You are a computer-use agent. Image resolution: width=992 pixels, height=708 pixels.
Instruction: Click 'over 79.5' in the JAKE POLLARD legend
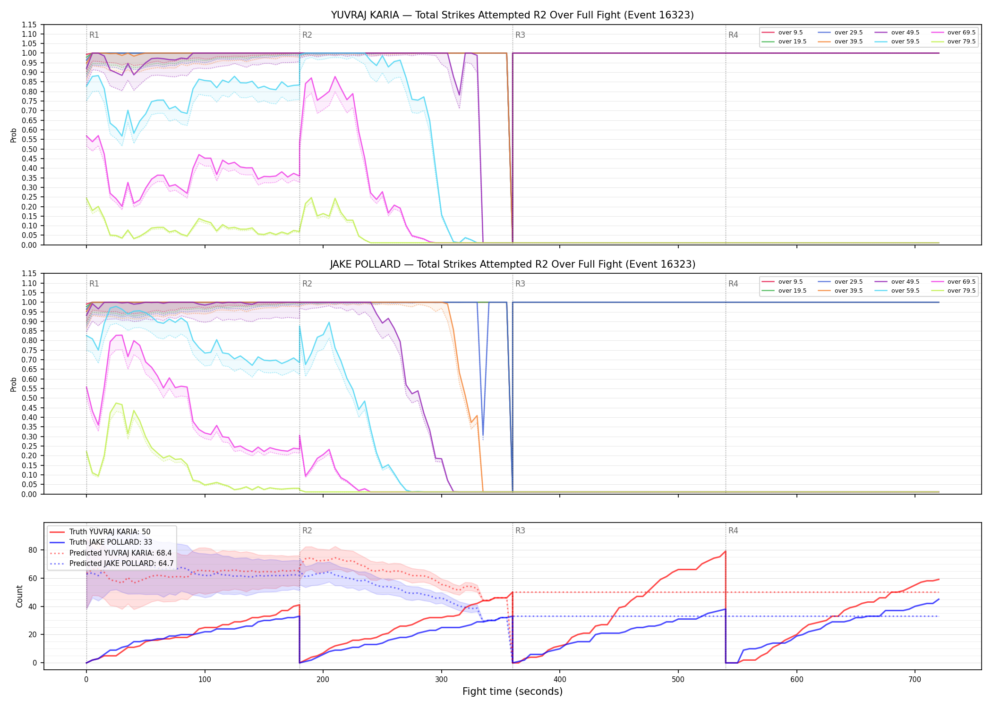click(953, 291)
